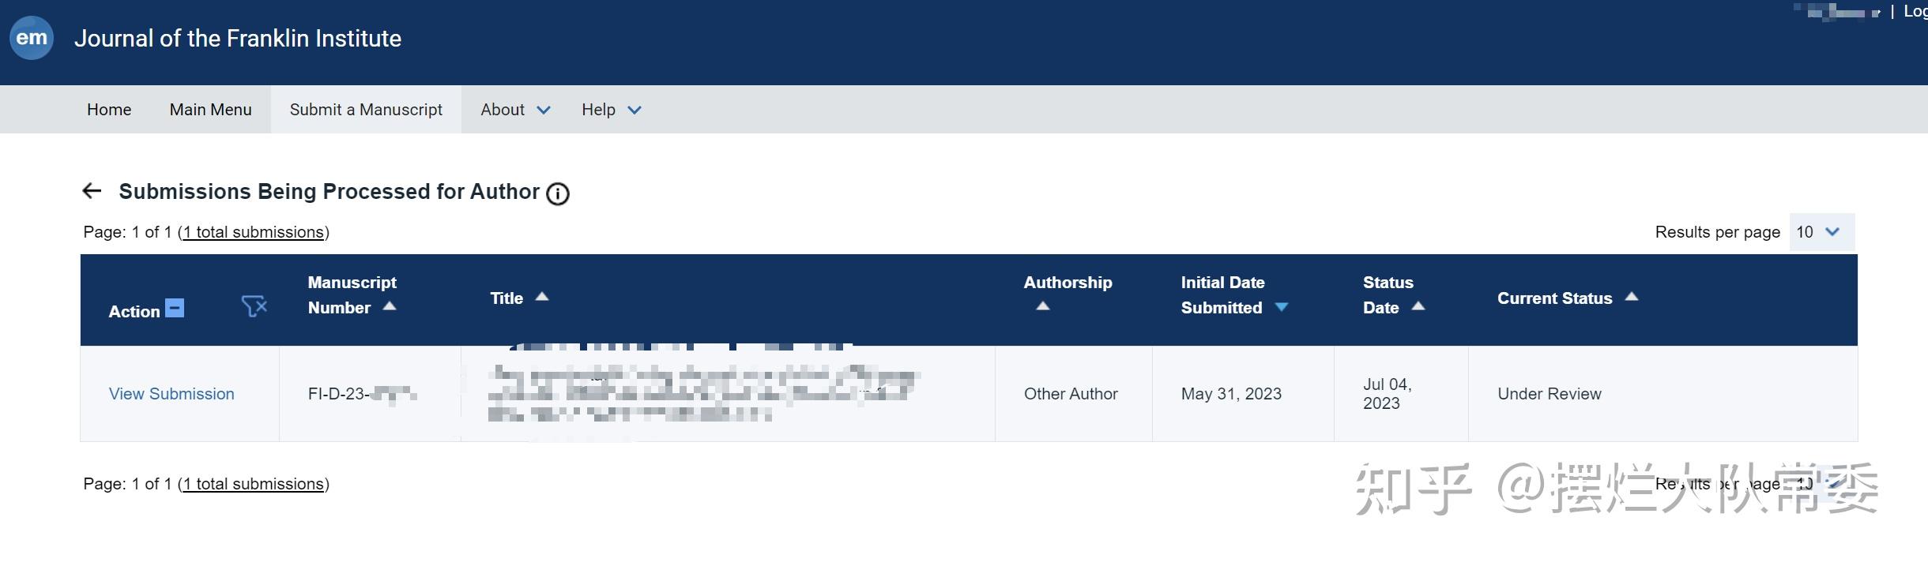Viewport: 1928px width, 566px height.
Task: Click the back arrow beside Submissions heading
Action: pos(92,191)
